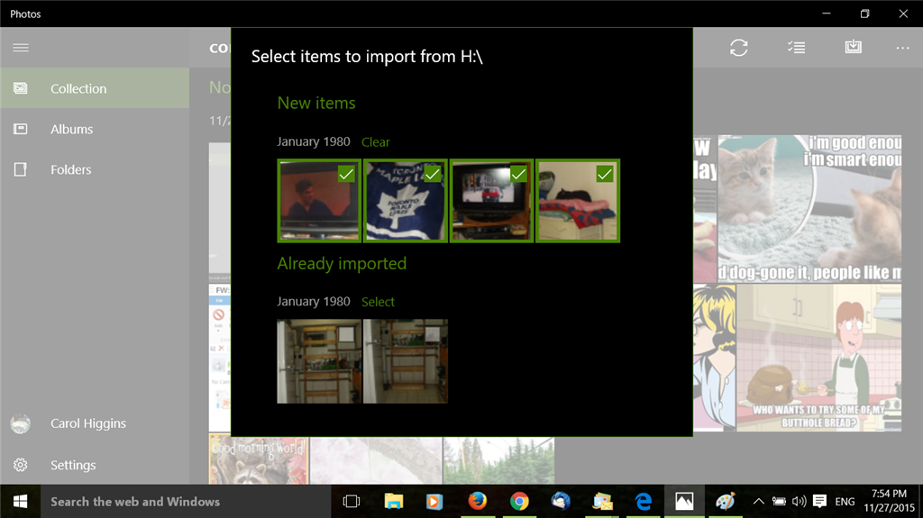Viewport: 923px width, 518px height.
Task: Open the hamburger navigation menu
Action: [x=21, y=48]
